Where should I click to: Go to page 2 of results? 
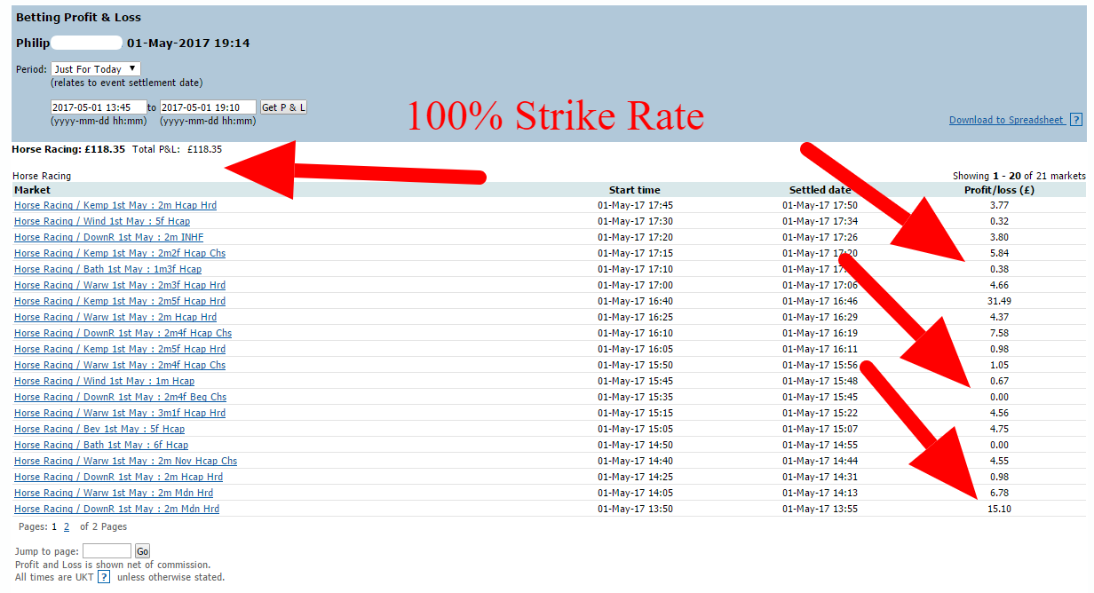67,526
